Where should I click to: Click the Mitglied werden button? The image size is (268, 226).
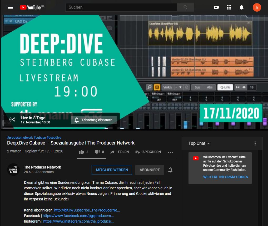[x=112, y=170]
